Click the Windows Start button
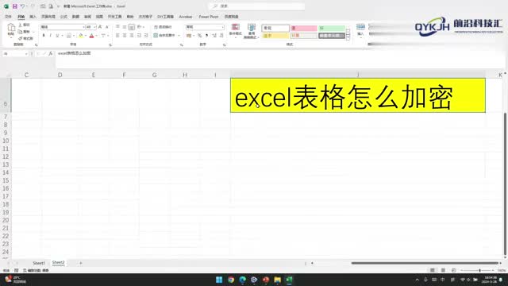Viewport: 508px width, 286px height. coord(219,280)
